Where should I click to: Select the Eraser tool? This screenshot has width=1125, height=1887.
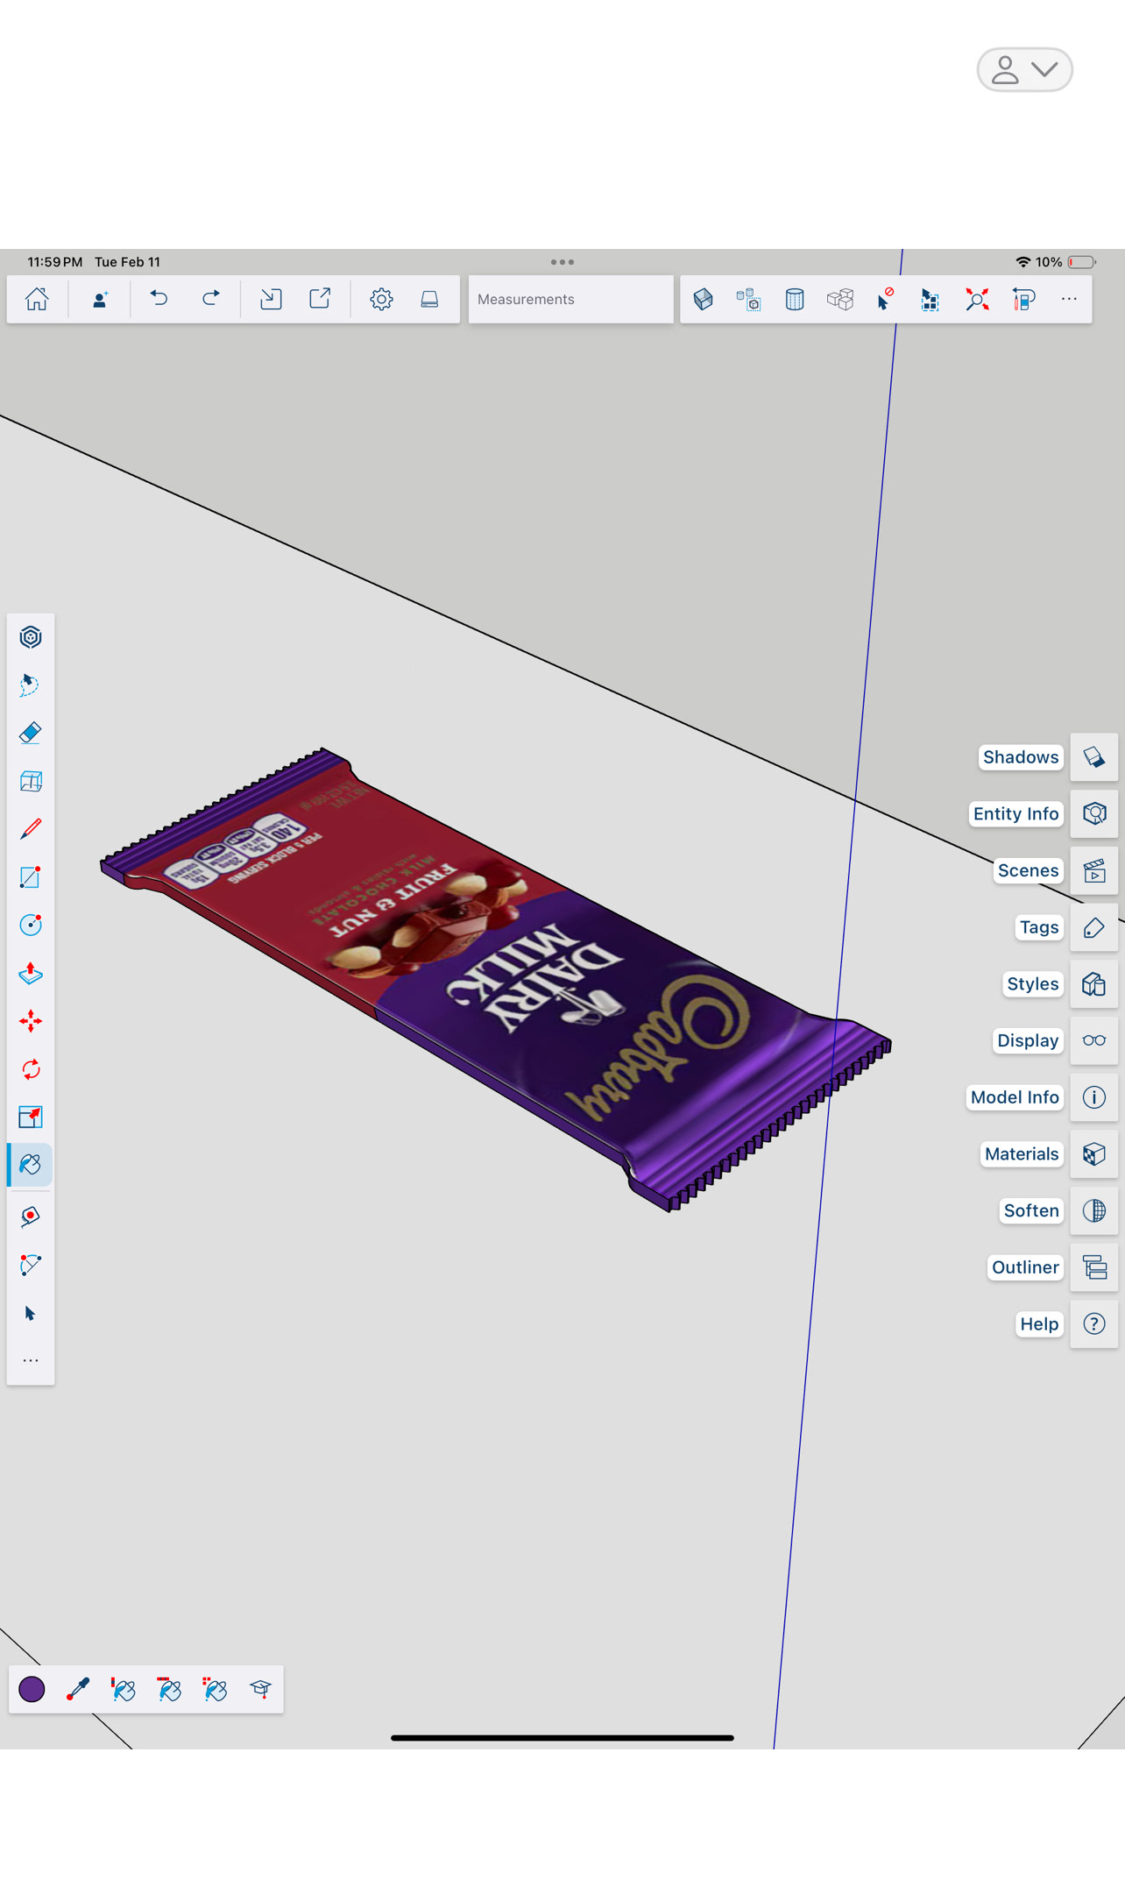[x=31, y=733]
